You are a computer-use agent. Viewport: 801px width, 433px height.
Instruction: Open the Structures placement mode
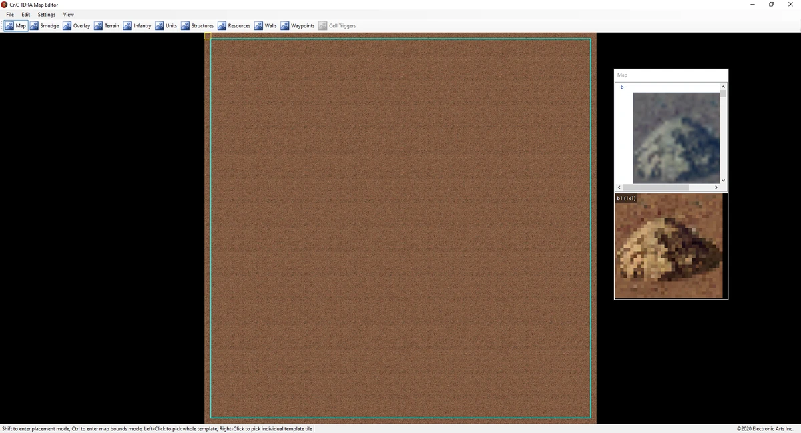tap(197, 25)
